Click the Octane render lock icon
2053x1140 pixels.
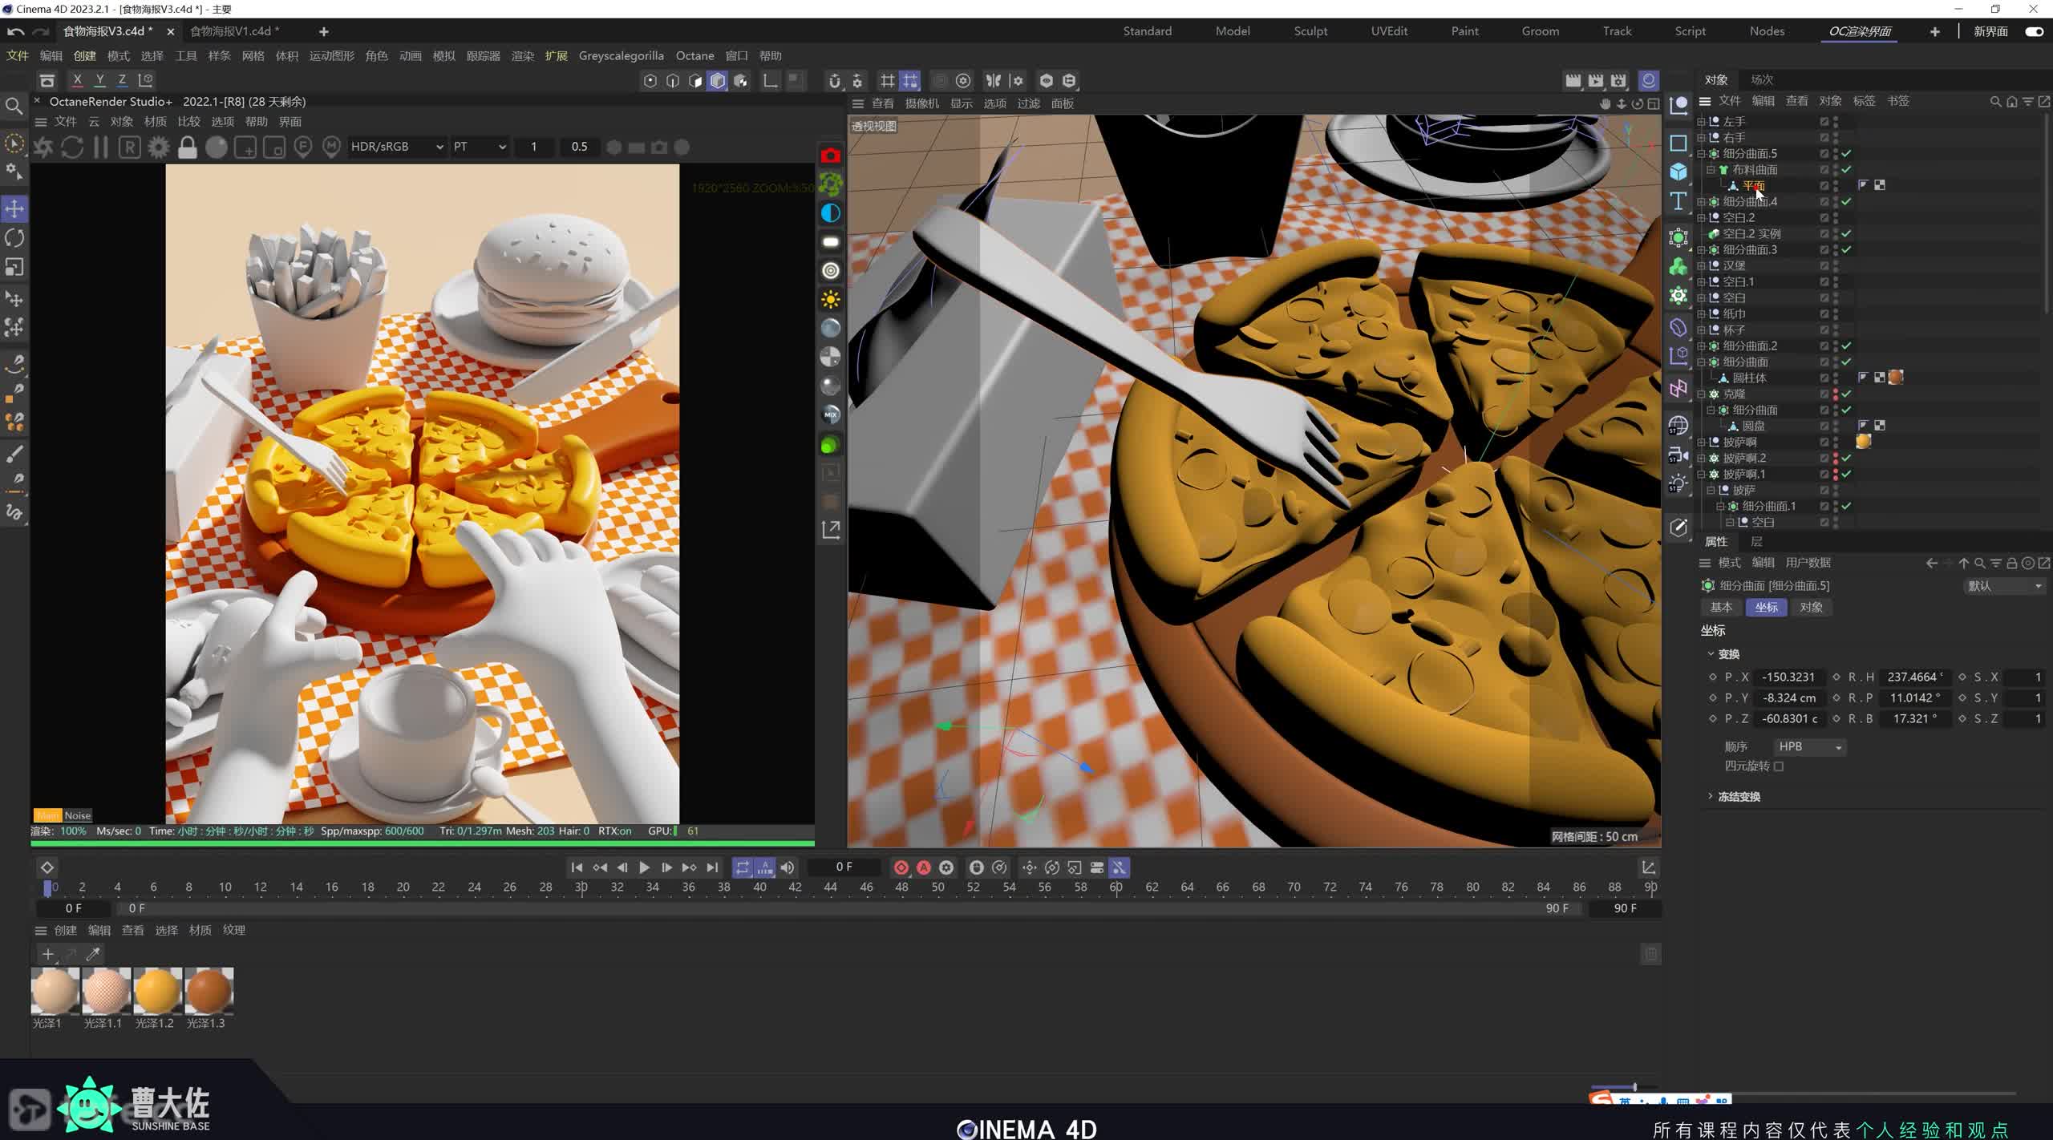pyautogui.click(x=188, y=148)
